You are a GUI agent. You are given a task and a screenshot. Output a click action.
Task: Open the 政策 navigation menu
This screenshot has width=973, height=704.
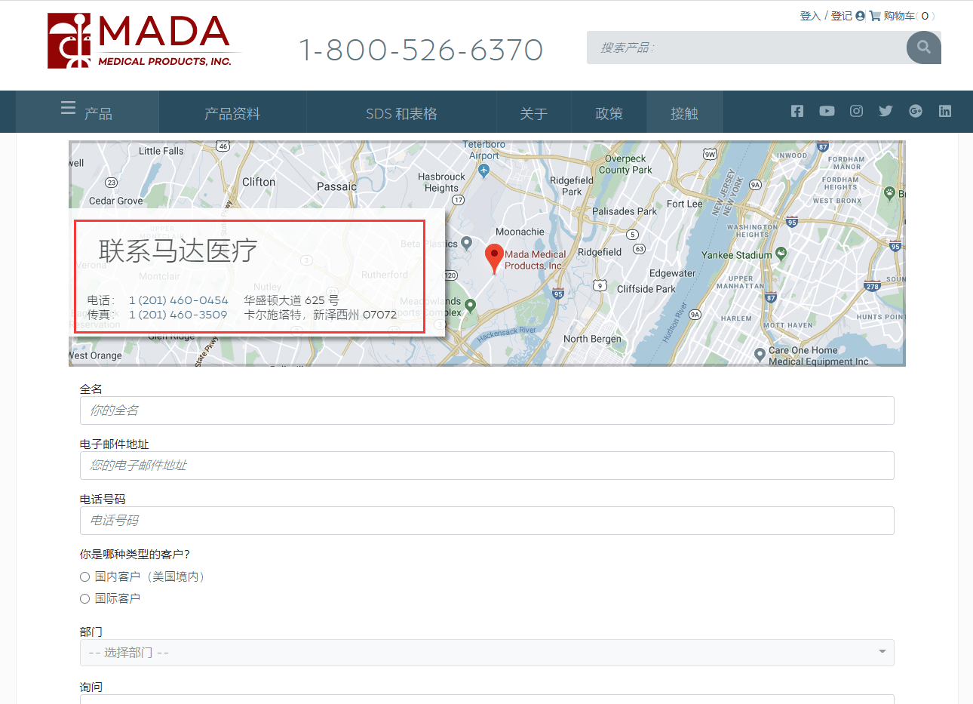[x=609, y=112]
